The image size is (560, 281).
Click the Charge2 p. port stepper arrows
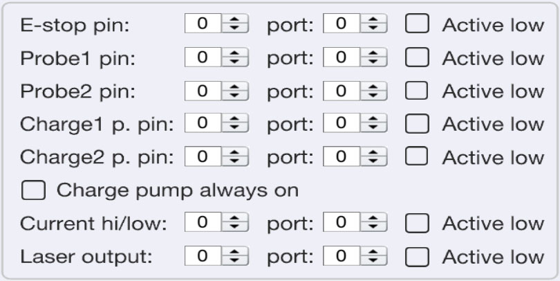[x=374, y=157]
